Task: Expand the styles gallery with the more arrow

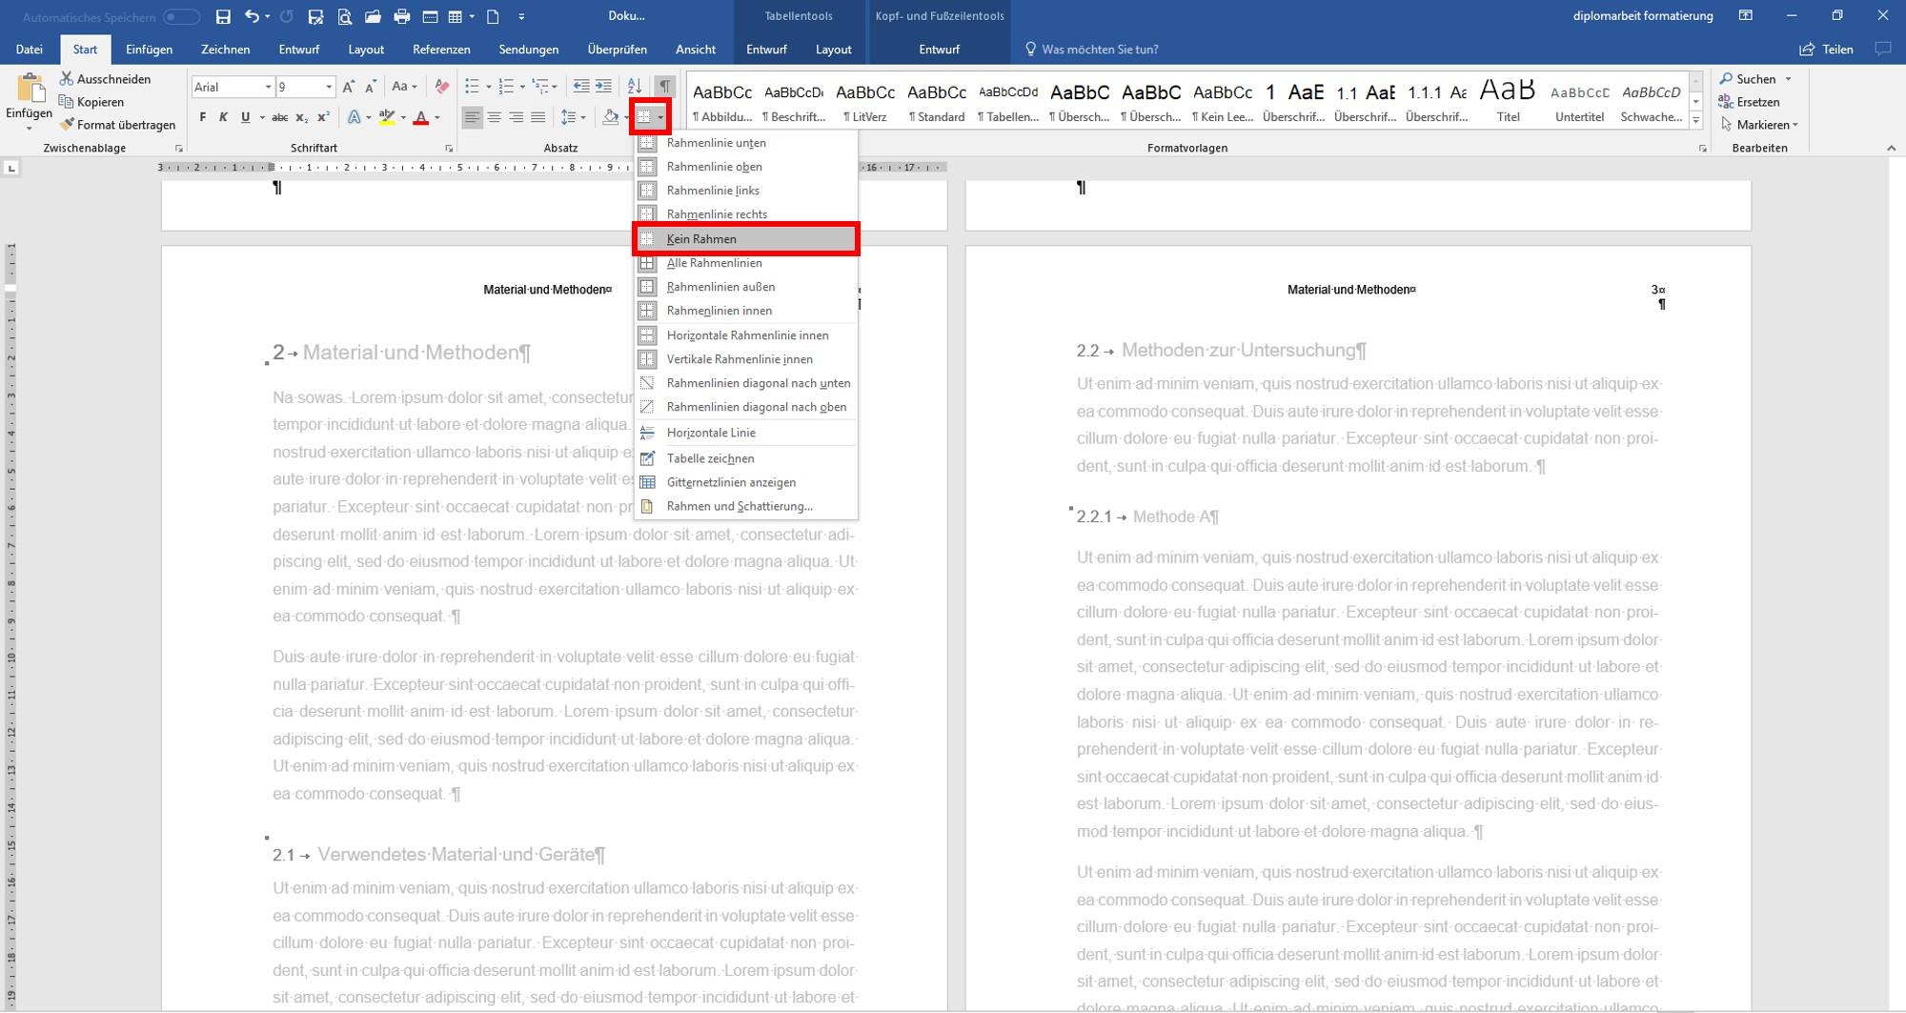Action: [x=1695, y=120]
